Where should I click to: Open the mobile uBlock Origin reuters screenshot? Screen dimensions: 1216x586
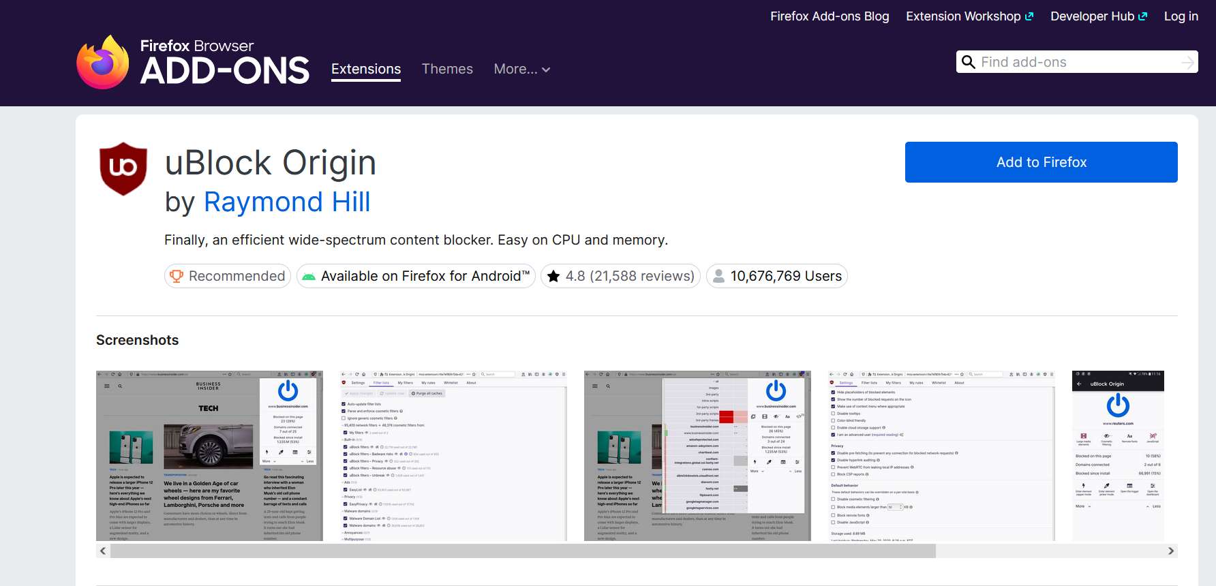click(x=1118, y=456)
